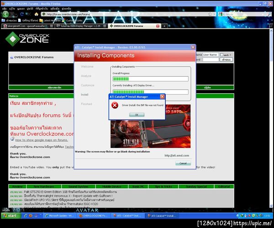Click the page's vertical scrollbar down arrow

click(271, 206)
